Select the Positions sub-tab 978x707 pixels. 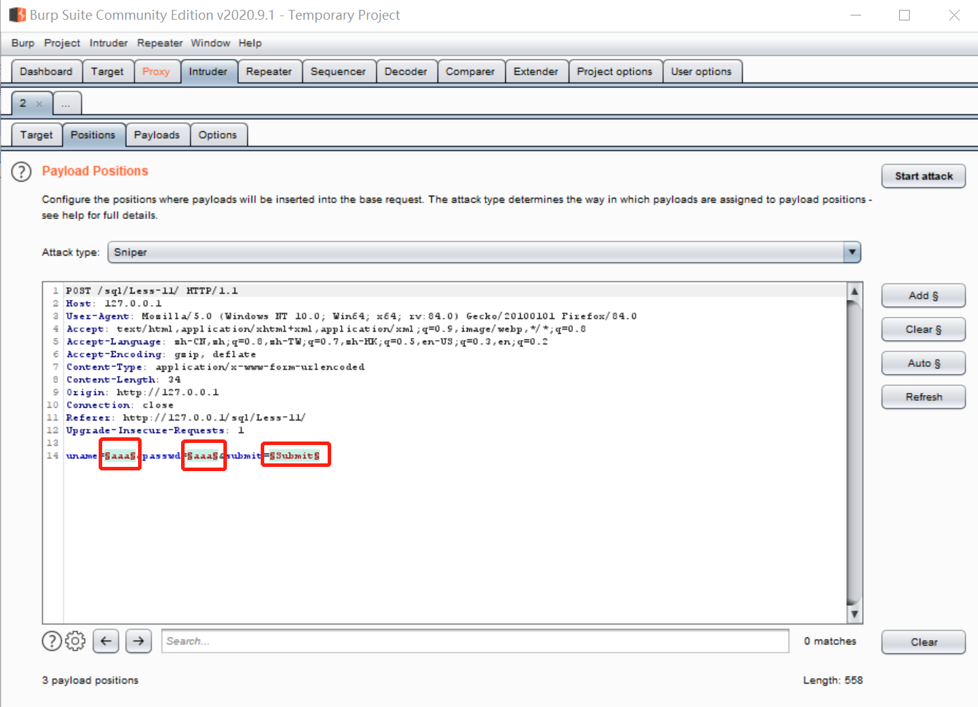pyautogui.click(x=93, y=134)
